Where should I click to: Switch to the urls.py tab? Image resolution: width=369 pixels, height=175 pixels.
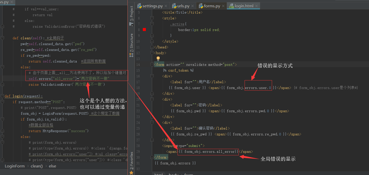click(183, 6)
